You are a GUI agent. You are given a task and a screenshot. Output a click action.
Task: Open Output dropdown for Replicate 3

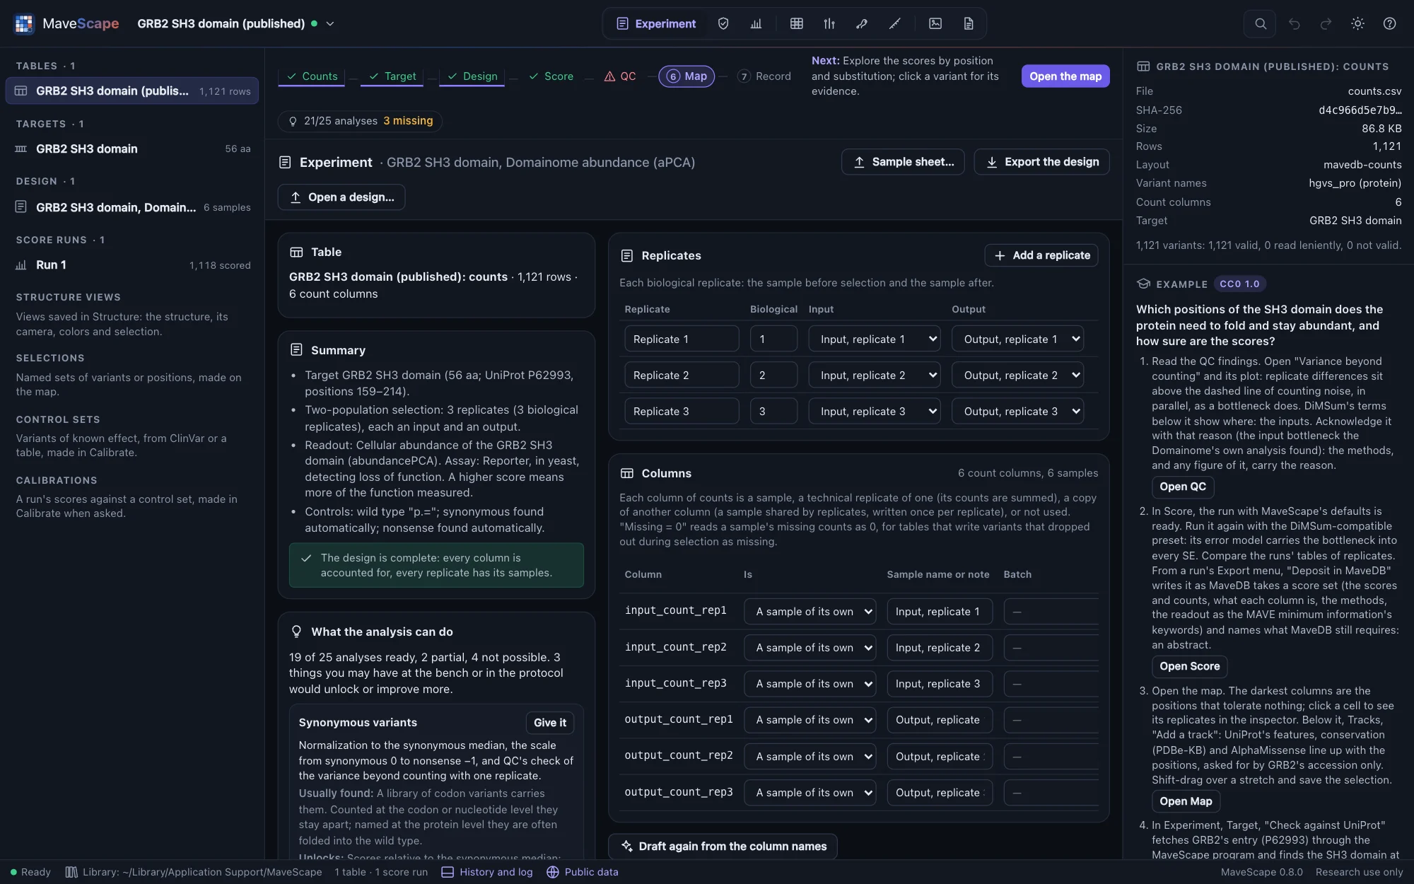point(1018,411)
